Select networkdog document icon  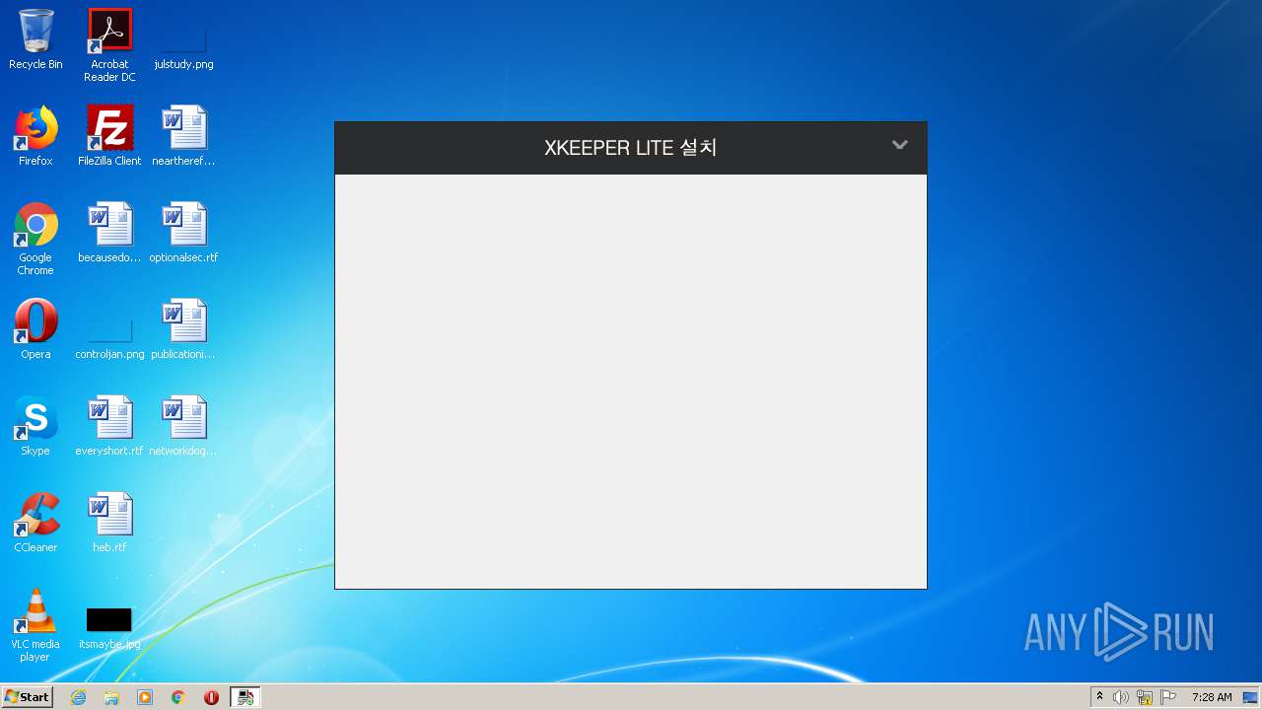pos(183,426)
